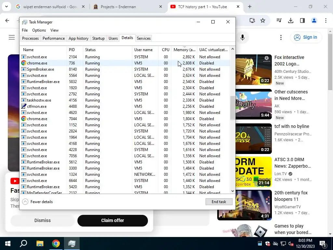
Task: Open YouTube hamburger guide menu
Action: click(12, 37)
